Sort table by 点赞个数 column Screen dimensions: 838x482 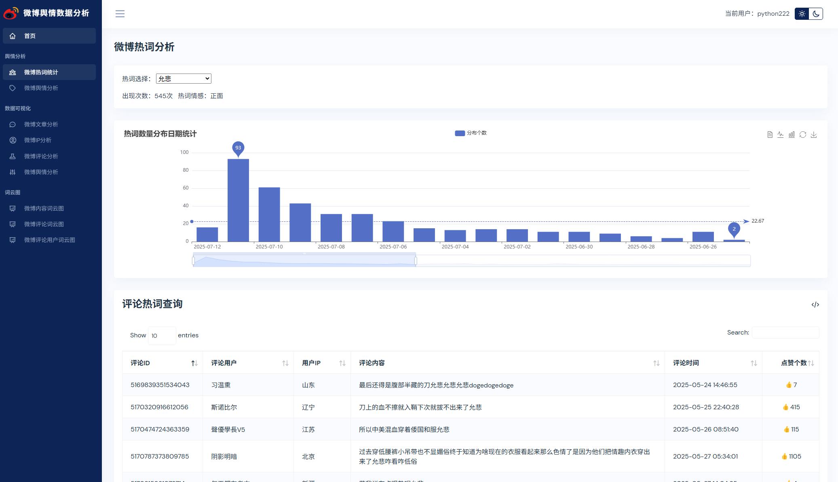click(793, 363)
